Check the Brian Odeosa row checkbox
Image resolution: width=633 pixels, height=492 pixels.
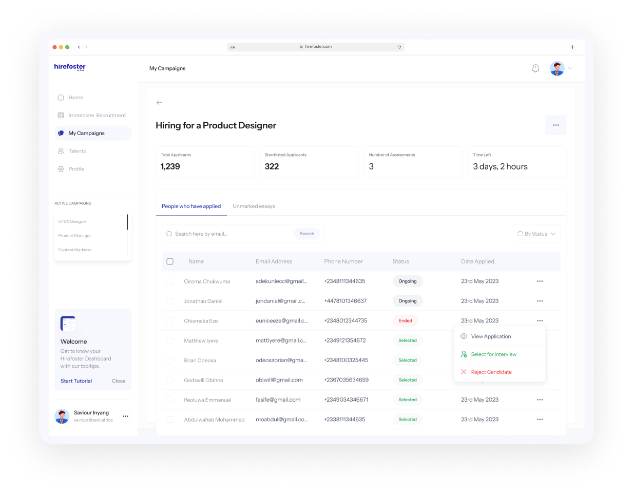[x=170, y=361]
